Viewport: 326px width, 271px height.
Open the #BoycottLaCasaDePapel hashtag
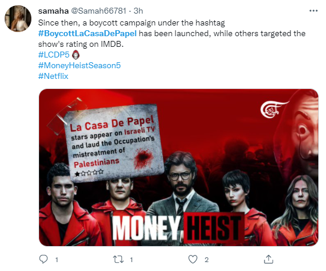(88, 34)
